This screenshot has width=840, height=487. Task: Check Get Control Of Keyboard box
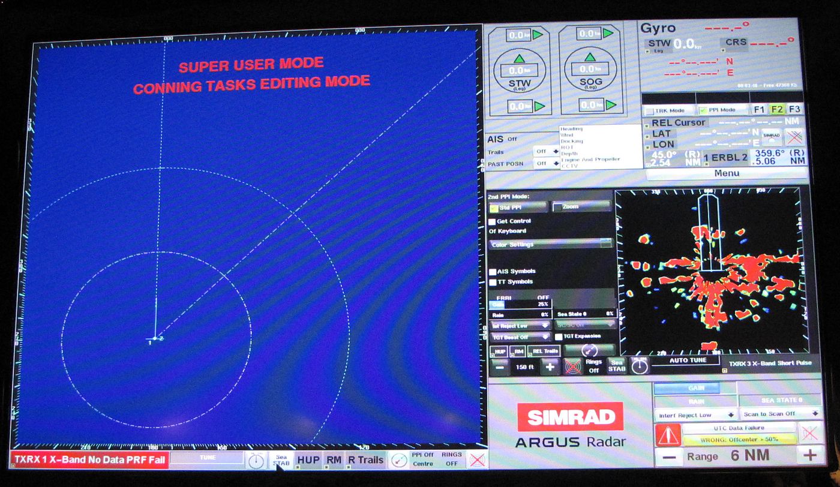[x=492, y=221]
